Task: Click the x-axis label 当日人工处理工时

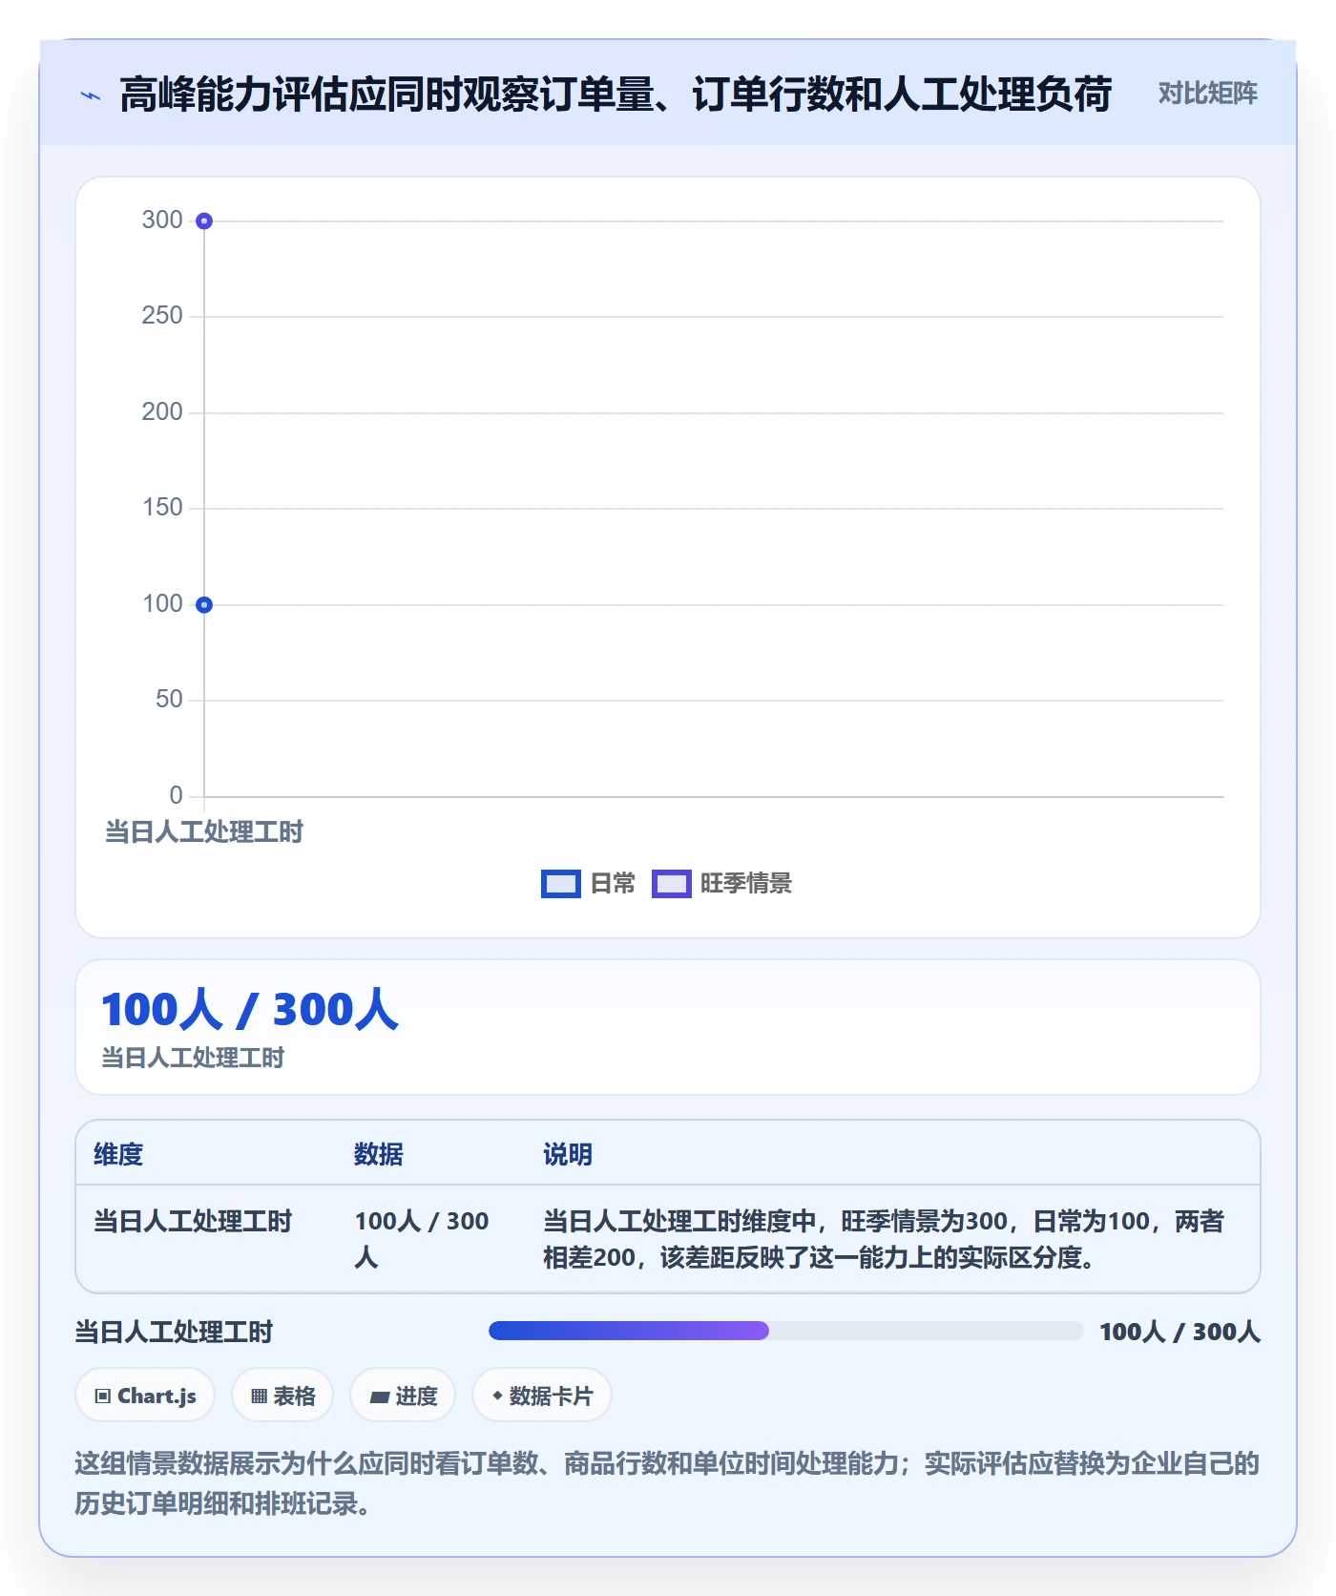Action: (203, 831)
